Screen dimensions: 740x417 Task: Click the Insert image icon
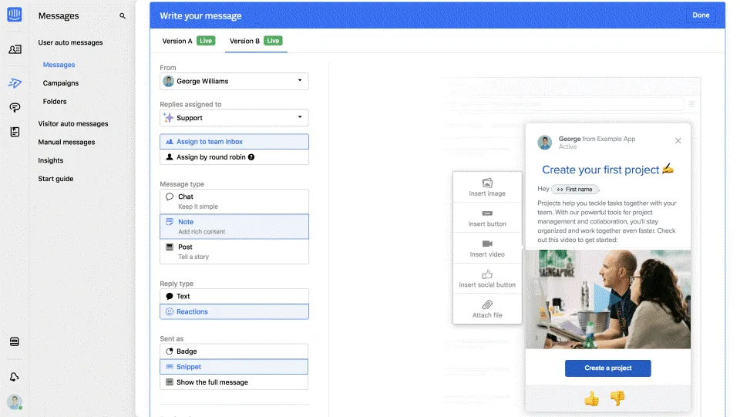(x=487, y=183)
